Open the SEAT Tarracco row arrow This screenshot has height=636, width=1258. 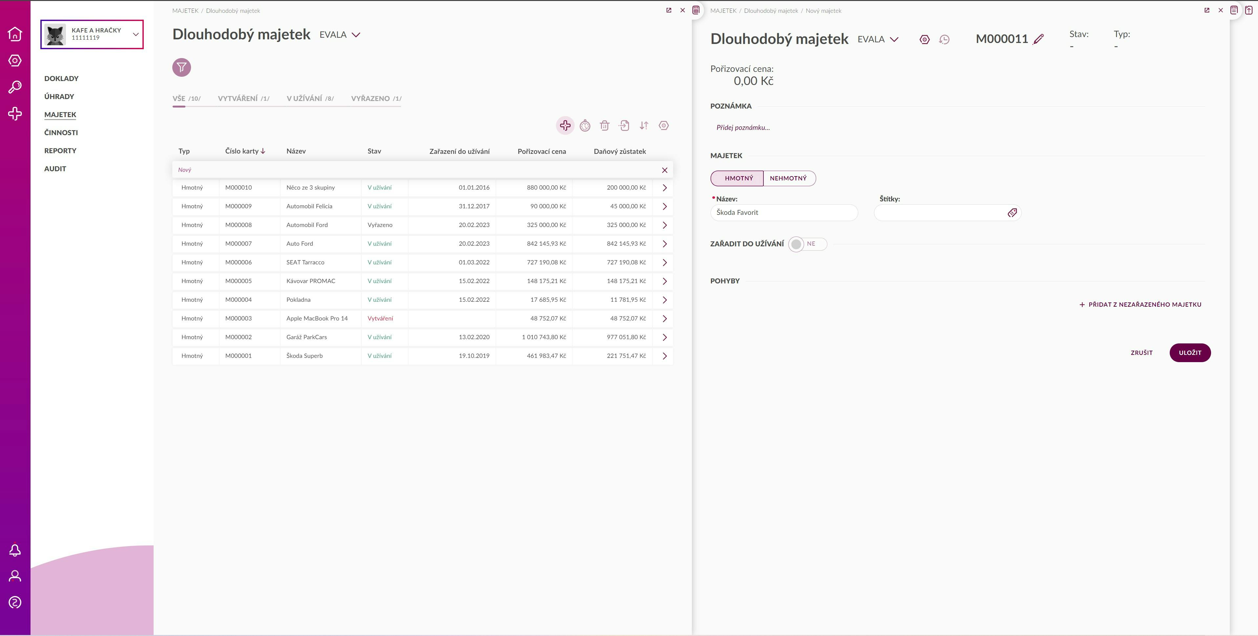(x=664, y=263)
